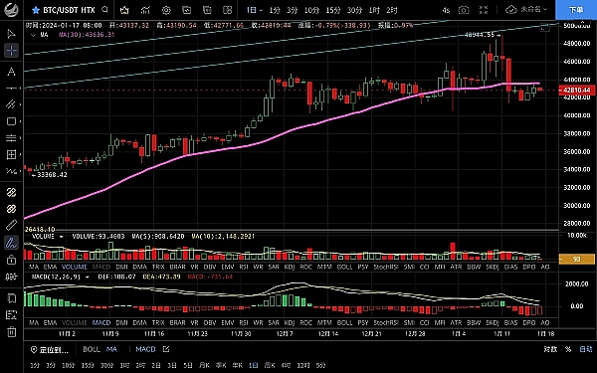The width and height of the screenshot is (597, 373).
Task: Toggle MA overlay in the bottom bar
Action: [111, 349]
